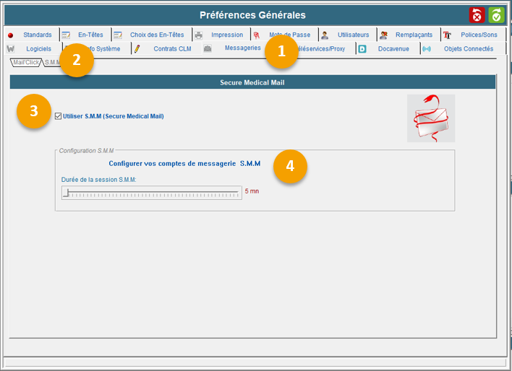512x371 pixels.
Task: Switch to the En-Têtes tab
Action: (91, 35)
